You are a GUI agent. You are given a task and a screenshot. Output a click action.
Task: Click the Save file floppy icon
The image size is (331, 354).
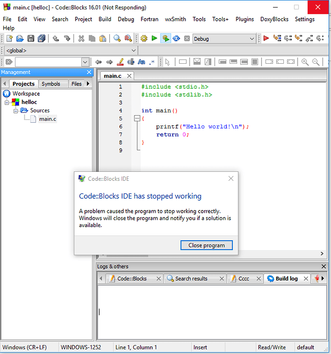coord(31,39)
